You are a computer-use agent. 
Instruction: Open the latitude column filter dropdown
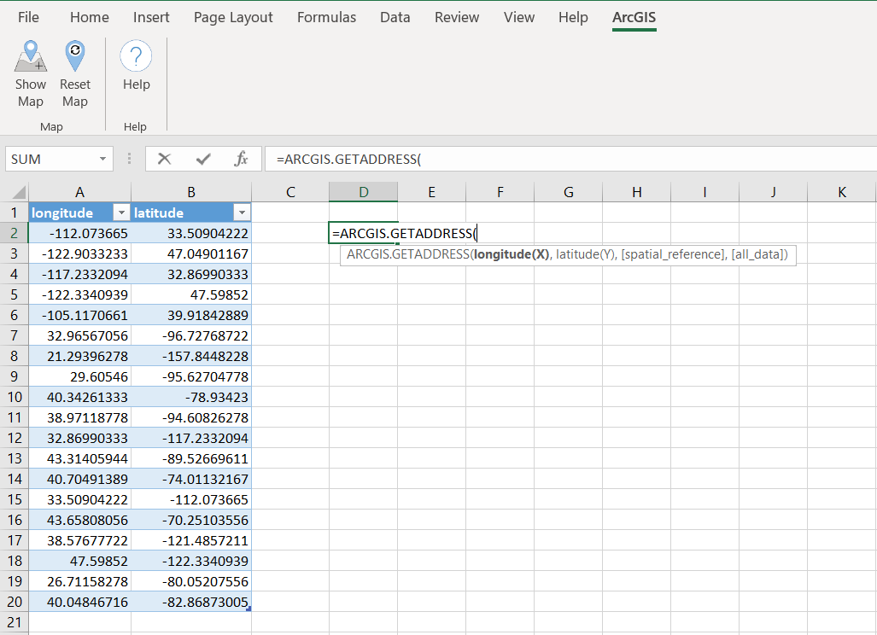pyautogui.click(x=242, y=213)
